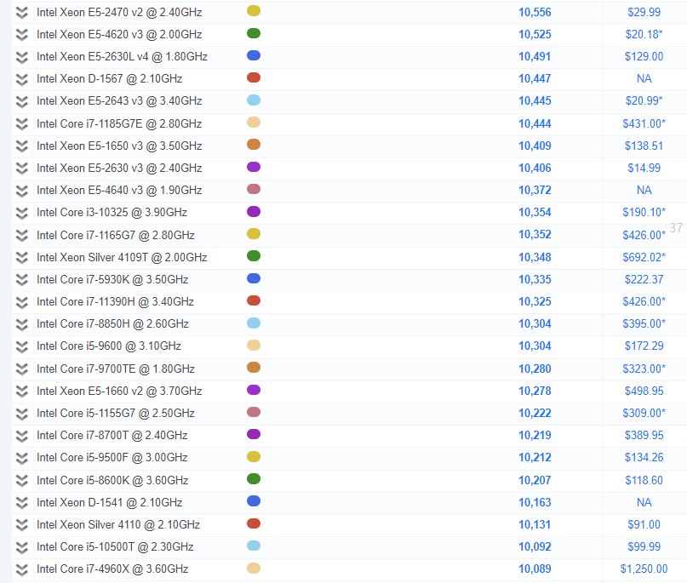Click the $14.99 price for Xeon E5-2630 v3

(644, 169)
